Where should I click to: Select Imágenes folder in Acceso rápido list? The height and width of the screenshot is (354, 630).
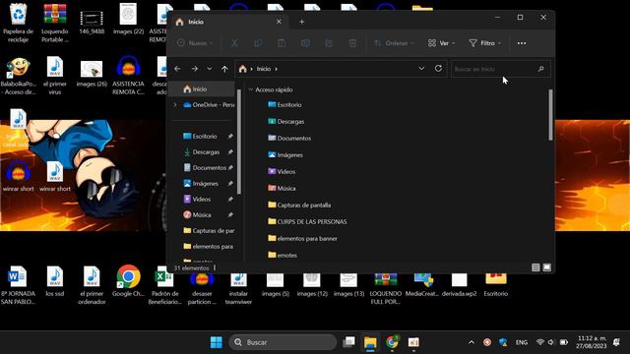[285, 154]
